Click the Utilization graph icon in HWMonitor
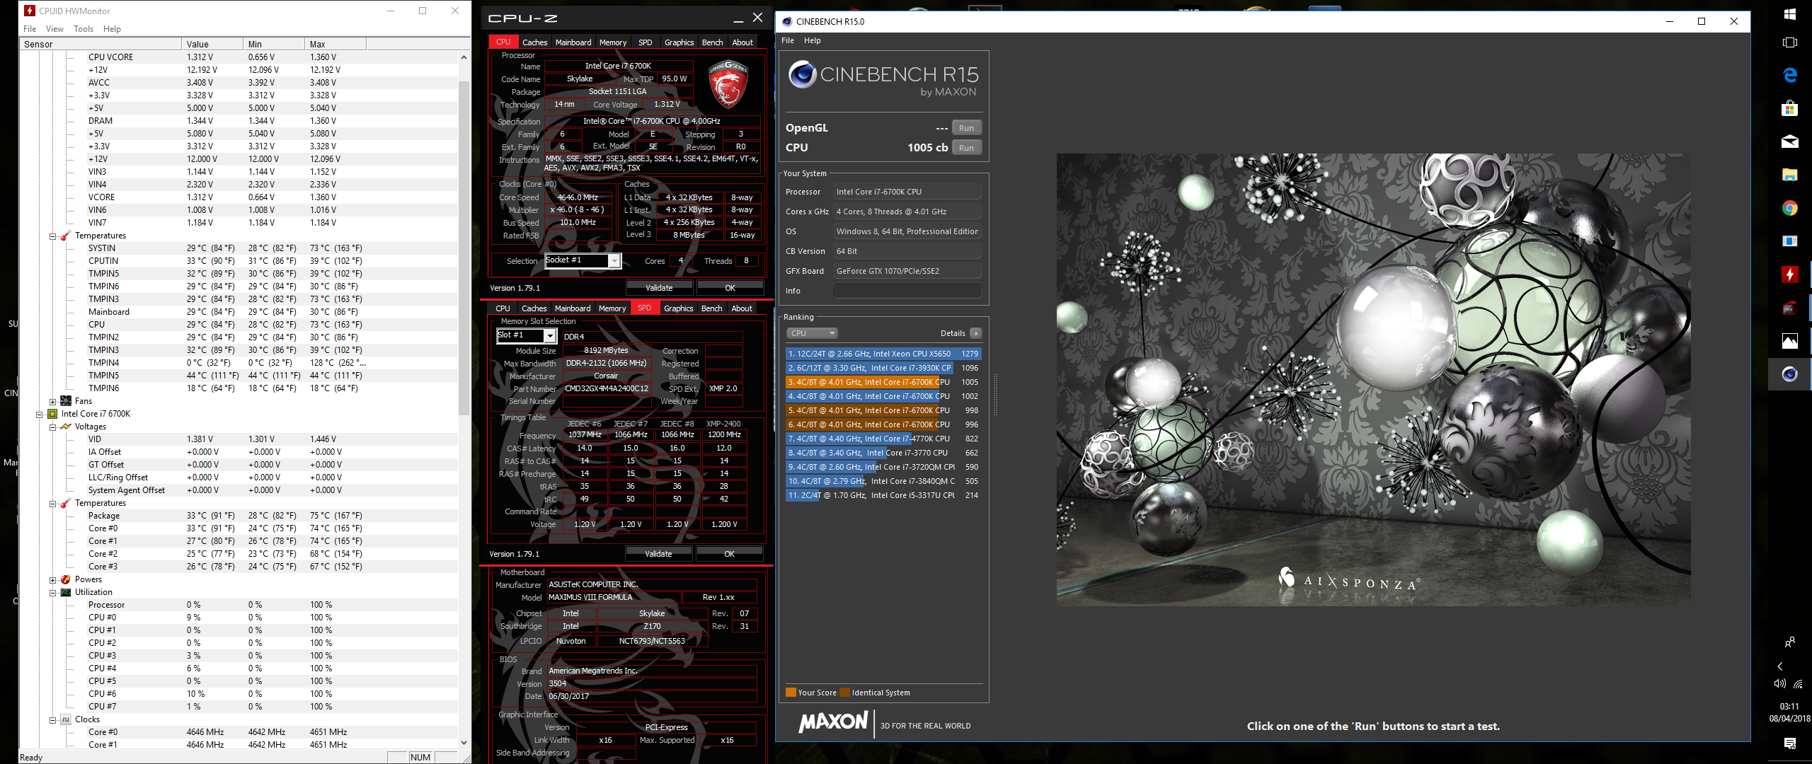1812x764 pixels. pyautogui.click(x=65, y=592)
